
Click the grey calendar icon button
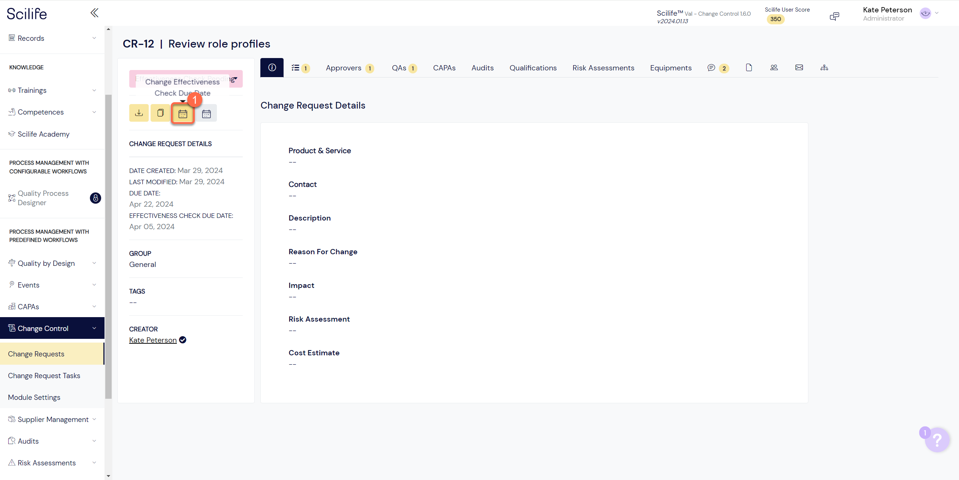tap(206, 114)
